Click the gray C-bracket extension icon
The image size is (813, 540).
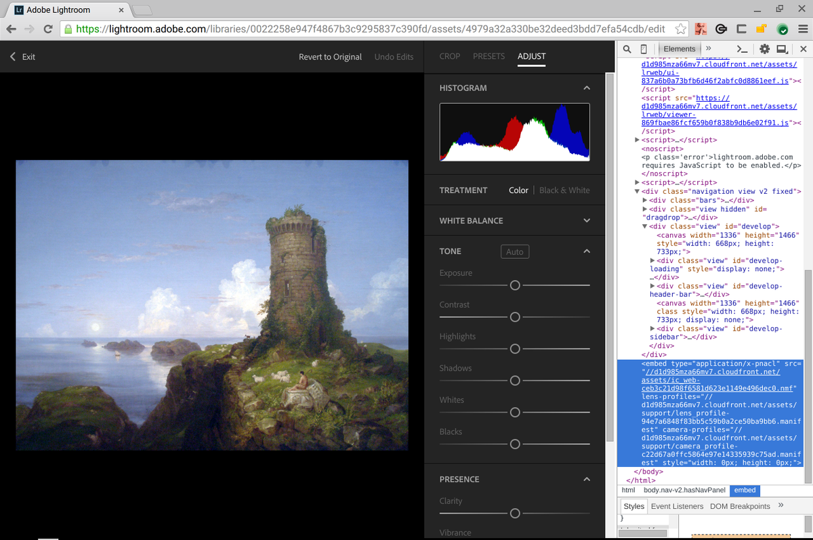click(741, 29)
